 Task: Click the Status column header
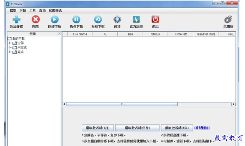click(155, 34)
